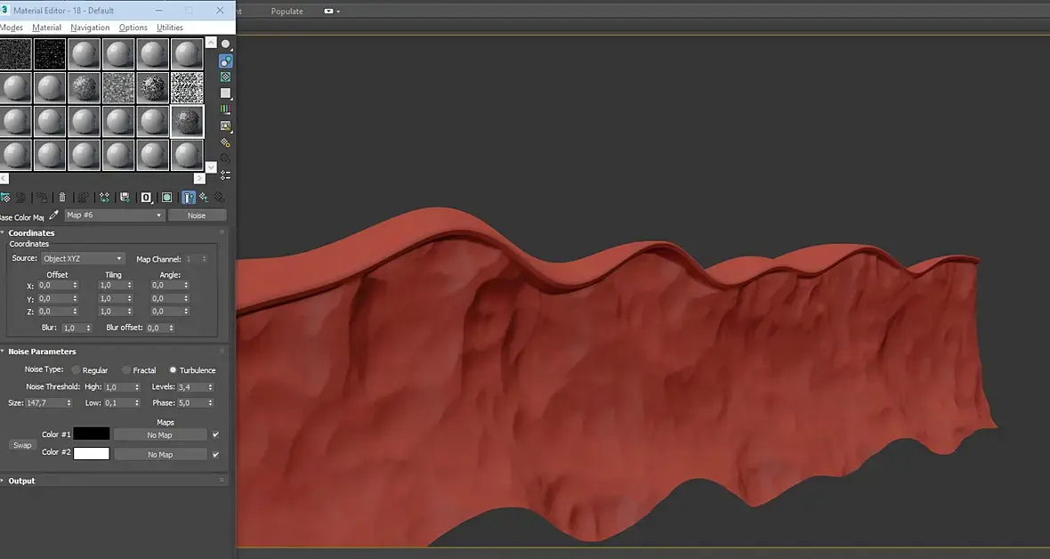Toggle the sample slot Background checker icon
This screenshot has height=559, width=1050.
[x=225, y=77]
